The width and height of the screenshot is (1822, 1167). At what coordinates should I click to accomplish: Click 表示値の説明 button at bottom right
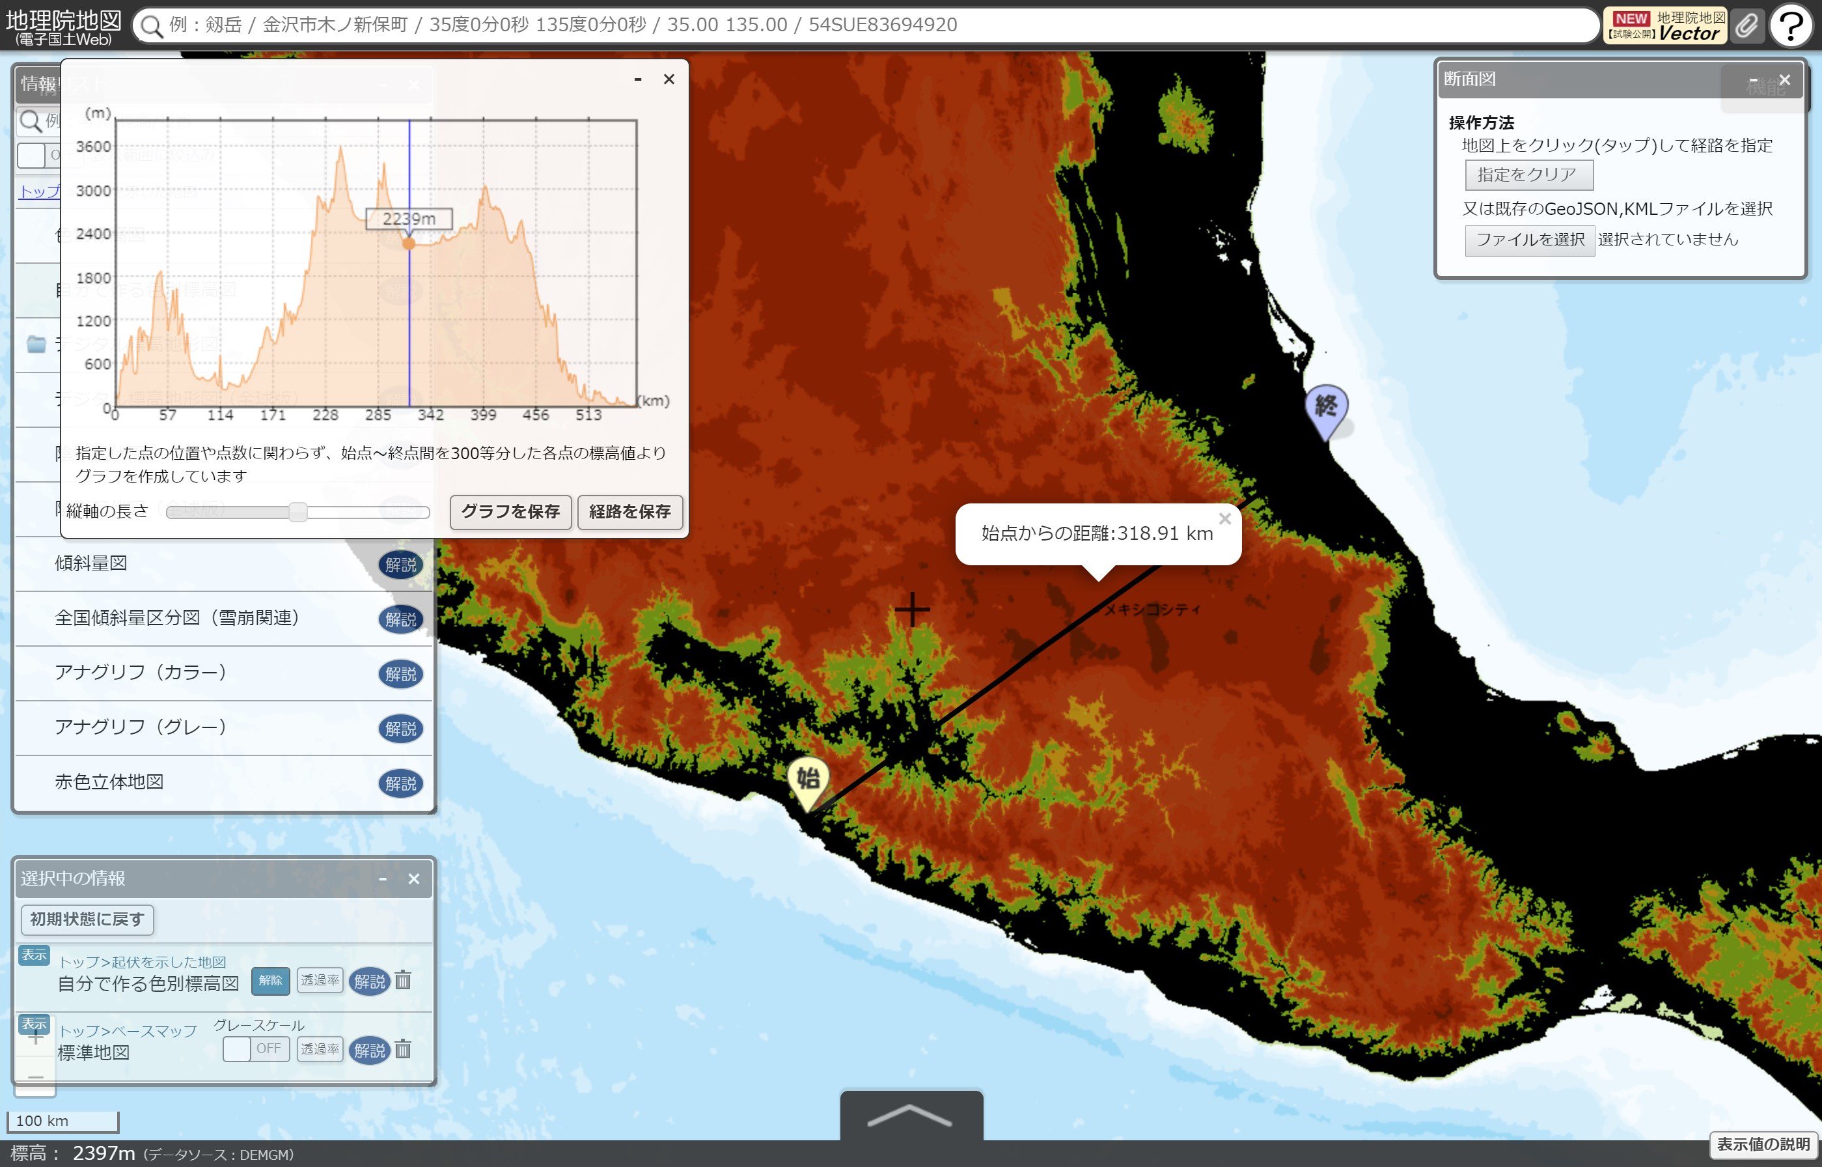(1763, 1144)
